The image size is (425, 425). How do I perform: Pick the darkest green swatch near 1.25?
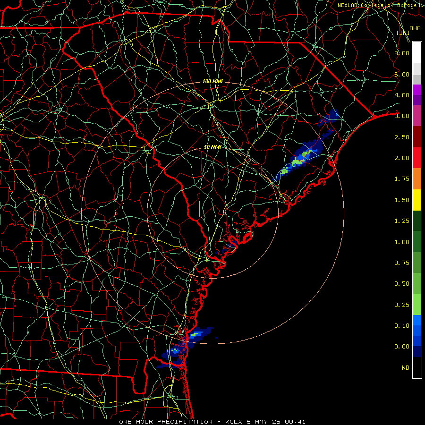point(417,221)
